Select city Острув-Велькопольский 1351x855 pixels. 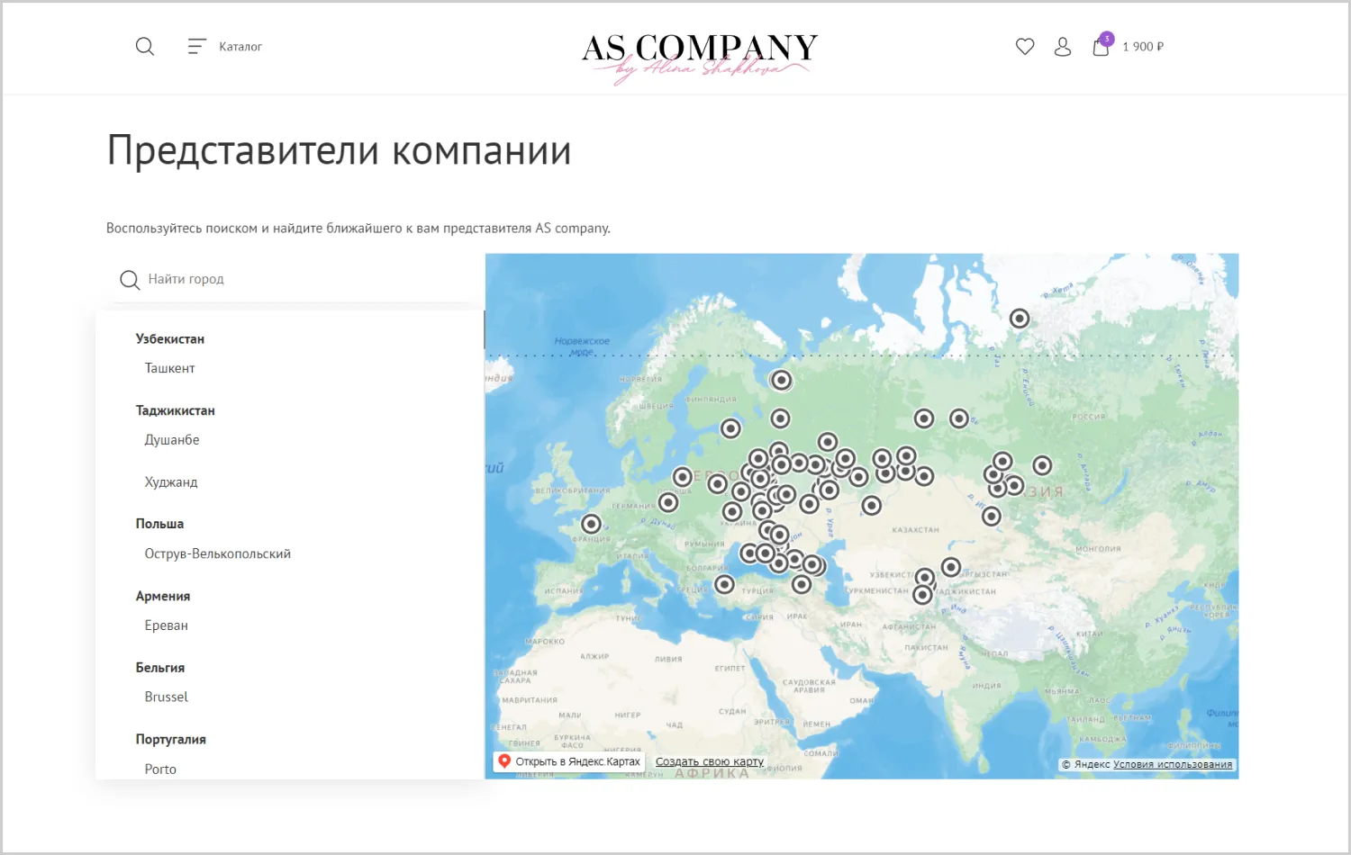tap(218, 553)
